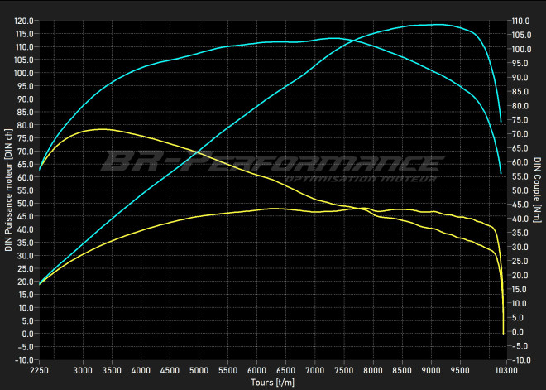Image resolution: width=546 pixels, height=390 pixels.
Task: Click the 3000 tick on the RPM axis
Action: 83,370
